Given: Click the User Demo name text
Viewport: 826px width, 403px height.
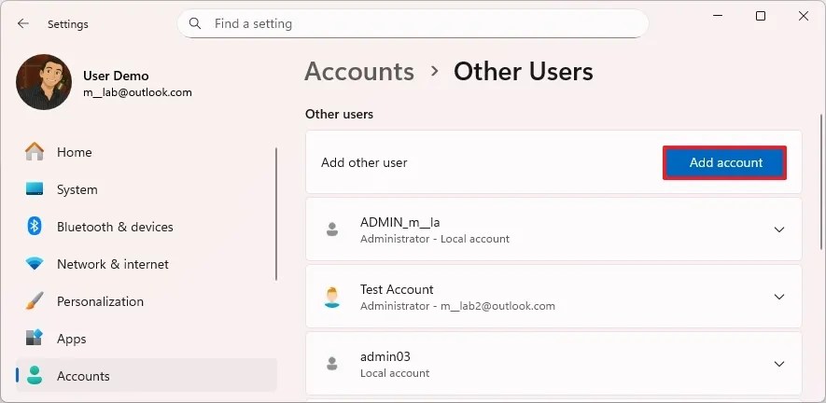Looking at the screenshot, I should coord(116,76).
